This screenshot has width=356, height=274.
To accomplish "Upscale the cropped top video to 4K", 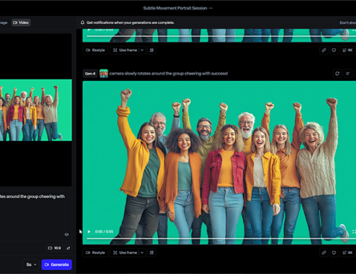I will [348, 50].
